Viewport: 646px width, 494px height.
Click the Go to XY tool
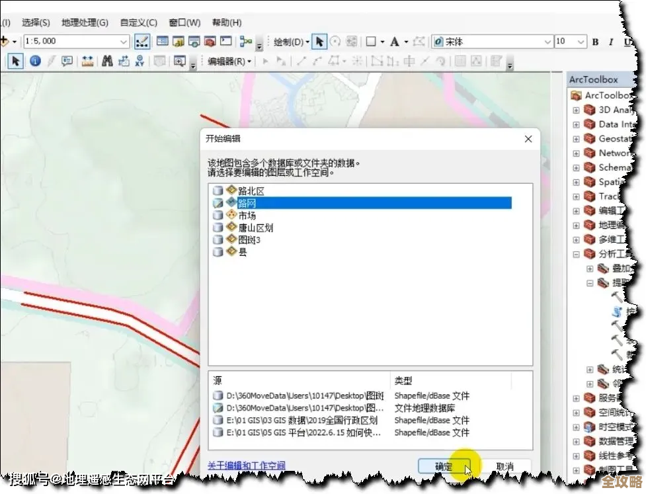[141, 61]
